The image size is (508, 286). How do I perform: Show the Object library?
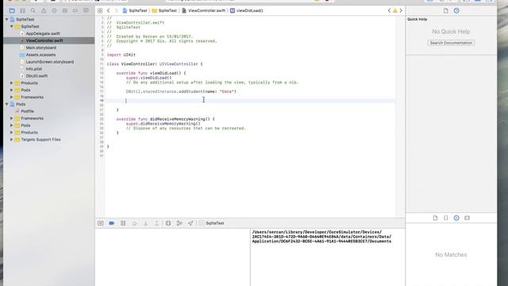pos(456,218)
